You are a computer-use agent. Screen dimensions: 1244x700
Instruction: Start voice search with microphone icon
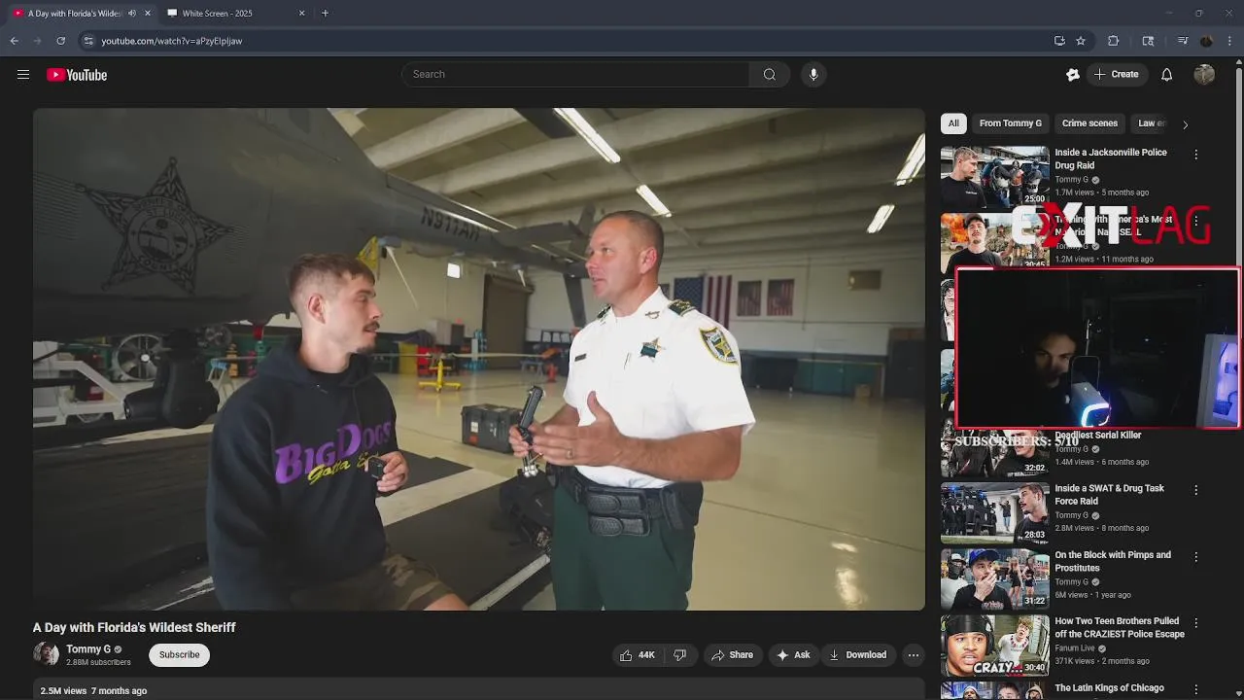click(x=813, y=75)
